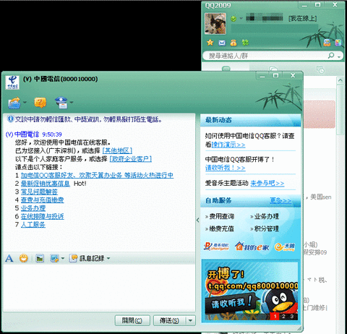The image size is (347, 334).
Task: Click the screen capture icon
Action: 54,258
